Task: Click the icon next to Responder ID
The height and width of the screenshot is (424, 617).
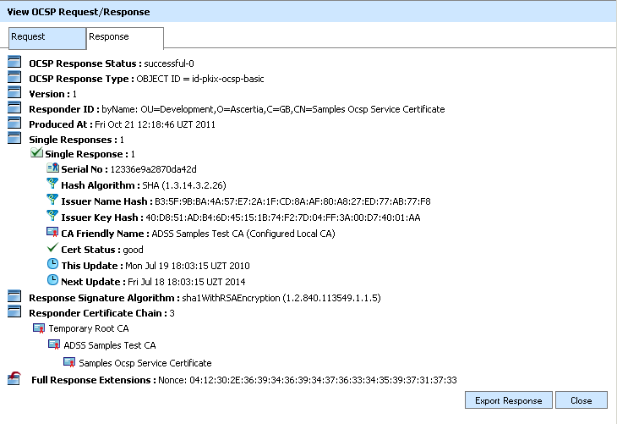Action: tap(14, 108)
